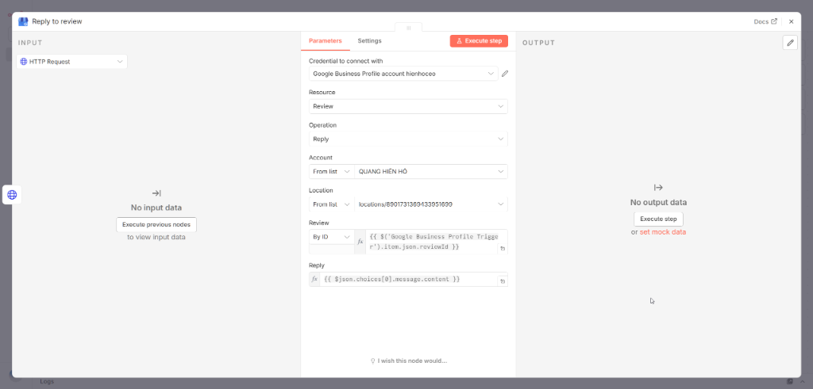Open the Account mode From list dropdown
This screenshot has height=389, width=813.
pyautogui.click(x=331, y=171)
